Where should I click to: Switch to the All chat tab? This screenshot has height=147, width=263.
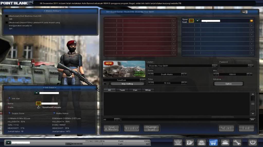[109, 90]
